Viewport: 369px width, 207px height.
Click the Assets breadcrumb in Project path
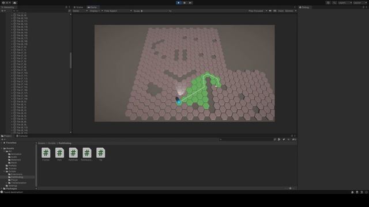point(42,143)
